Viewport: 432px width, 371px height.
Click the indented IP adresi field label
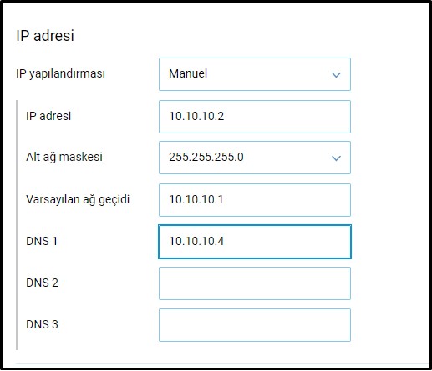pos(48,116)
